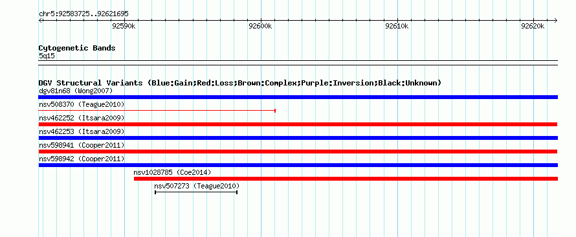Viewport: 576px width, 237px height.
Task: Select the 5q15 cytogenetic band bar
Action: pyautogui.click(x=298, y=63)
